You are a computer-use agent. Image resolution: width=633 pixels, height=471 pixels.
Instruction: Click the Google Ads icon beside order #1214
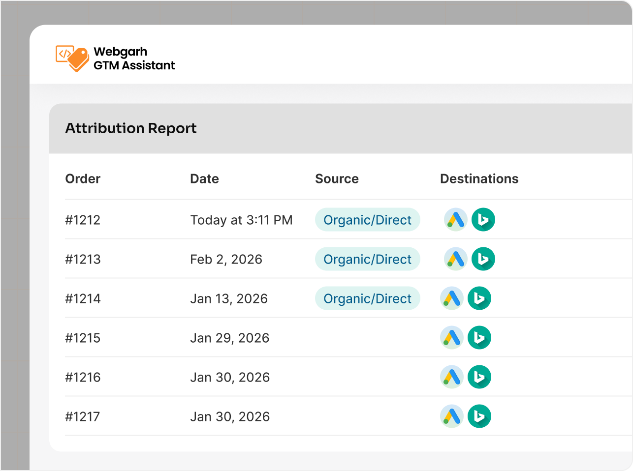tap(451, 298)
